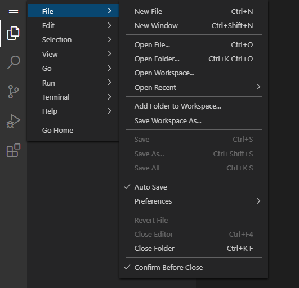
Task: Expand the Preferences submenu
Action: tap(194, 201)
